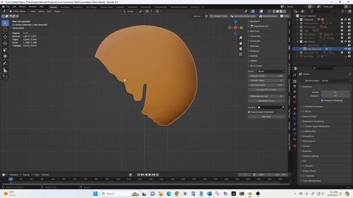Select the Transform tool
This screenshot has width=353, height=198.
(x=5, y=56)
